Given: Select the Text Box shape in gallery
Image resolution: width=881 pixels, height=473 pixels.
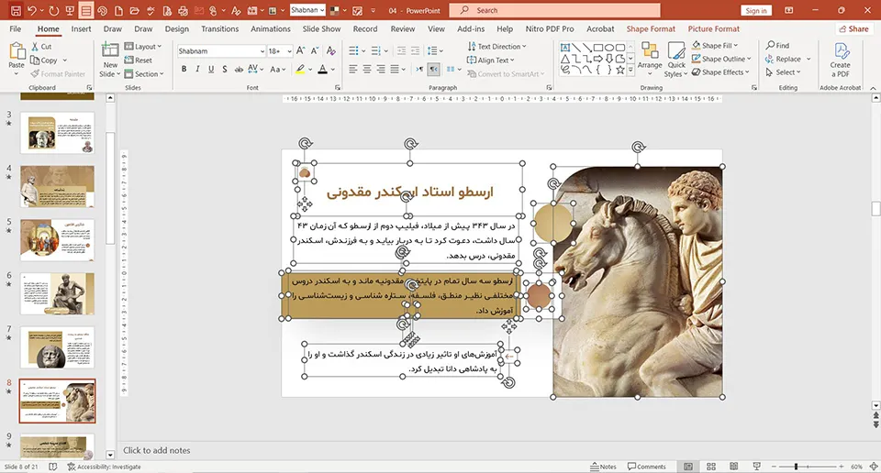Looking at the screenshot, I should (565, 48).
